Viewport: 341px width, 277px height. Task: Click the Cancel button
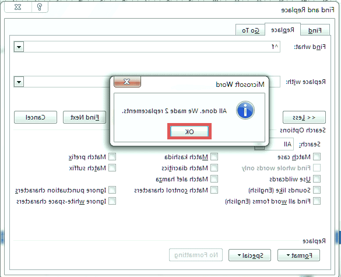(x=36, y=117)
